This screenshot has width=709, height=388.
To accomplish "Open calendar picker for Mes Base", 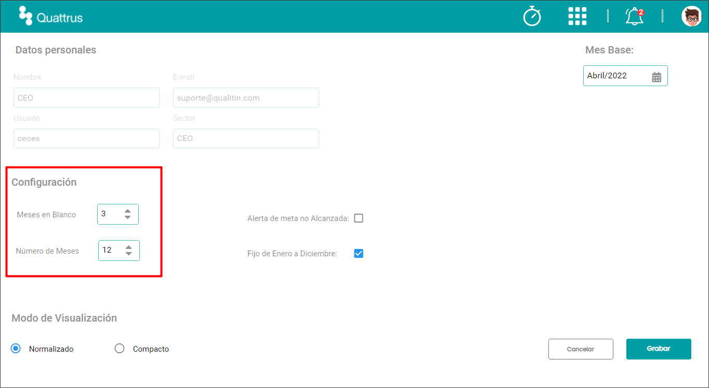I will click(657, 77).
